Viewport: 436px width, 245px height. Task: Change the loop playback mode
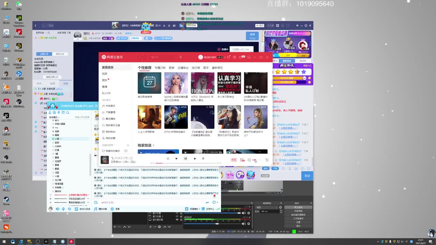coord(168,159)
